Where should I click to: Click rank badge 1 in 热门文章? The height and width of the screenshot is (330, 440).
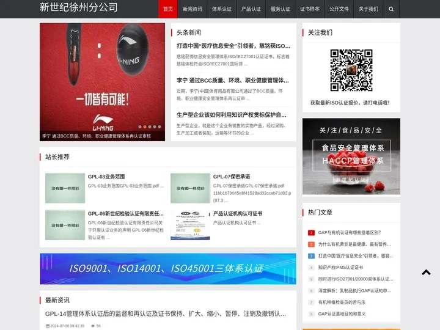point(311,233)
